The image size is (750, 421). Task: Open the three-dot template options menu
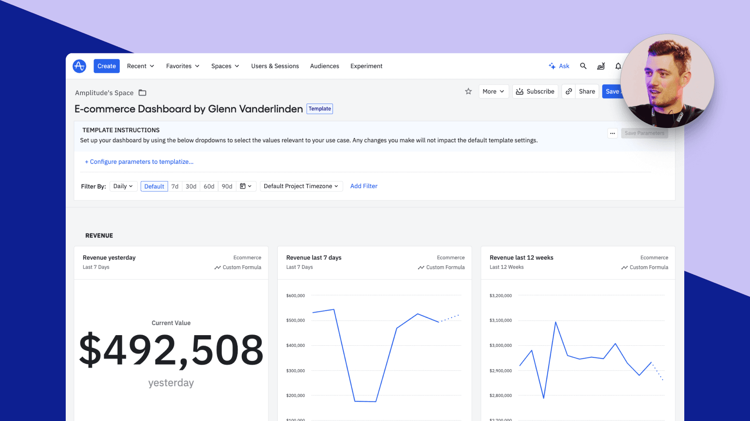pos(612,133)
